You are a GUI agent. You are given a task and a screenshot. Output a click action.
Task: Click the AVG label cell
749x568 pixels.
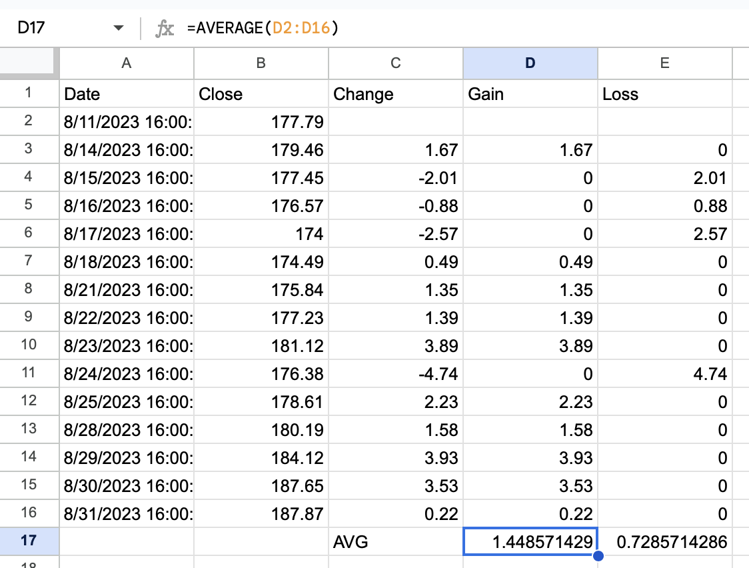click(x=396, y=542)
